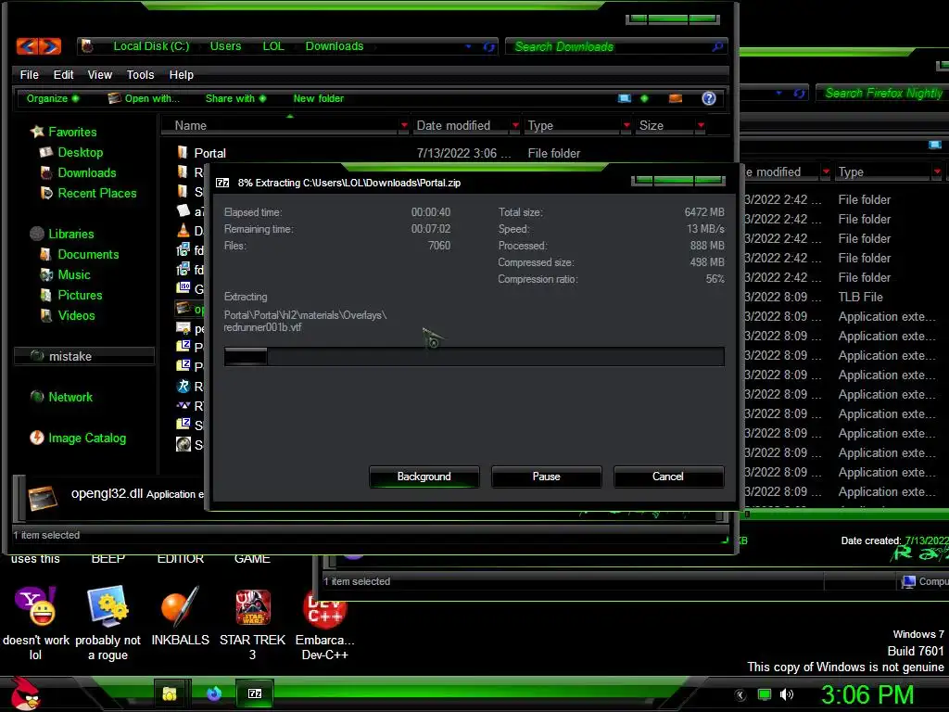Collapse the Libraries group in sidebar
The image size is (949, 712).
(x=62, y=234)
